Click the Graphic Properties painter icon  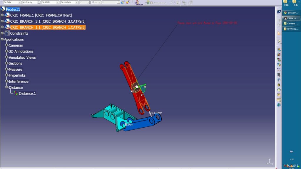[123, 2]
